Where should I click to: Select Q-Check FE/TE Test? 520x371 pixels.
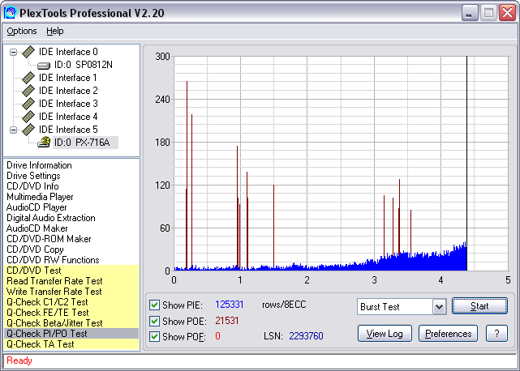(x=71, y=313)
